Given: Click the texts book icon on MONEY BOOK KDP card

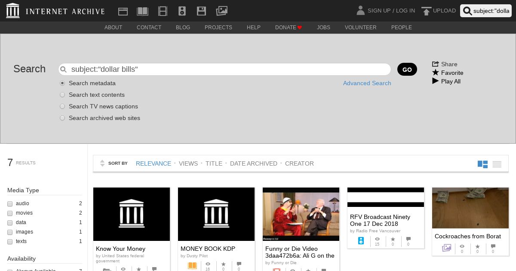Looking at the screenshot, I should [192, 266].
